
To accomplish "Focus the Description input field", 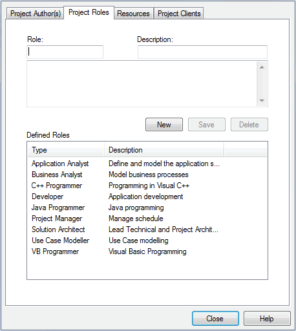I will click(x=202, y=52).
